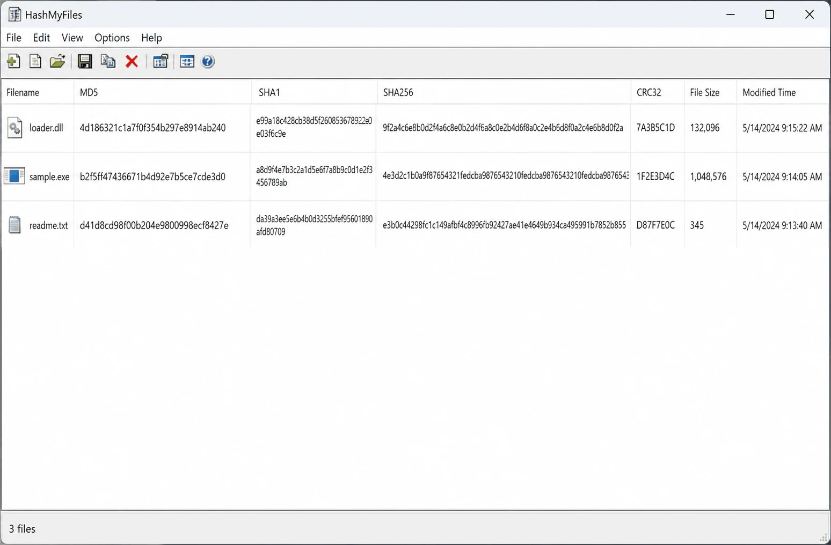Open the File menu
Screen dimensions: 831x545
[14, 38]
